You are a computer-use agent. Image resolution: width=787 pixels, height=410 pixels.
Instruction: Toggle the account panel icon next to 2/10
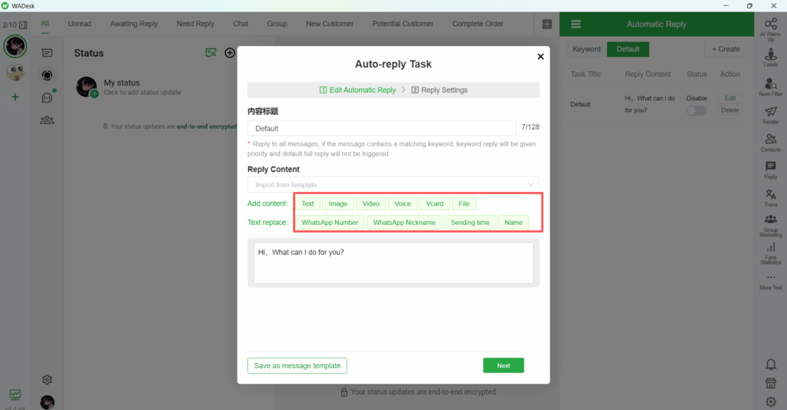point(23,25)
